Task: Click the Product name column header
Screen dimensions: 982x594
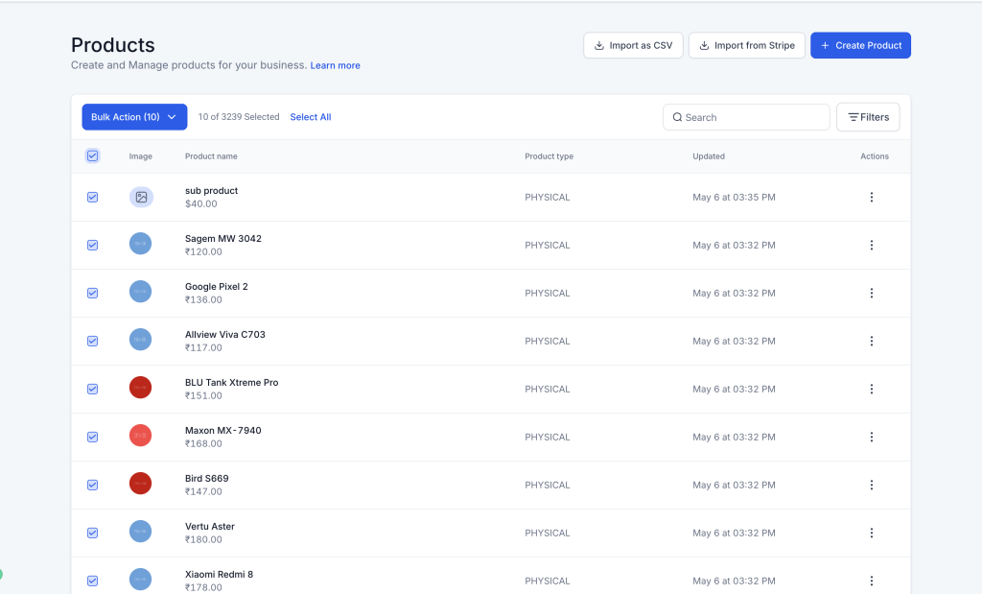Action: point(211,156)
